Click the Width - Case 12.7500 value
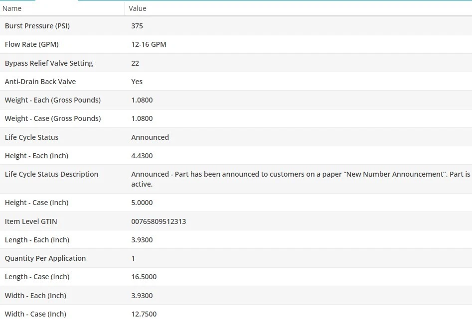 click(x=144, y=314)
